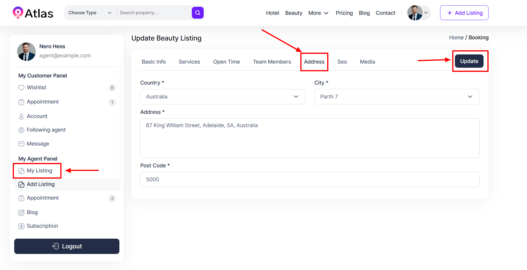Viewport: 527px width, 270px height.
Task: Open the City dropdown showing Parth 7
Action: pos(397,97)
